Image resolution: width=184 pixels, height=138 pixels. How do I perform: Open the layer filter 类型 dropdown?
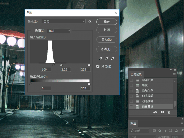point(139,131)
